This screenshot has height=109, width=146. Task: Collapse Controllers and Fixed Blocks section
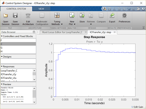tap(2, 36)
